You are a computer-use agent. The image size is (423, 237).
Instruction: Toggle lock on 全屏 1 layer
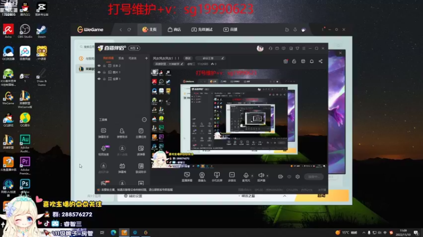104,78
